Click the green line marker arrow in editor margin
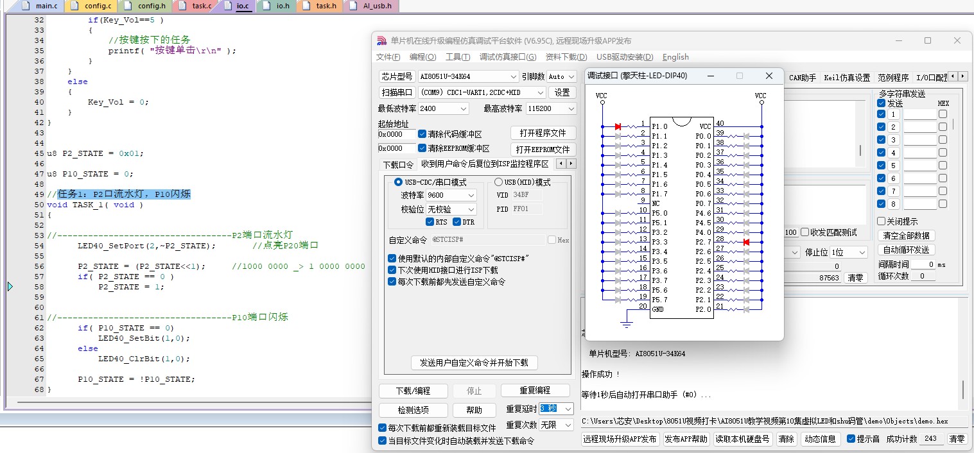 coord(10,287)
